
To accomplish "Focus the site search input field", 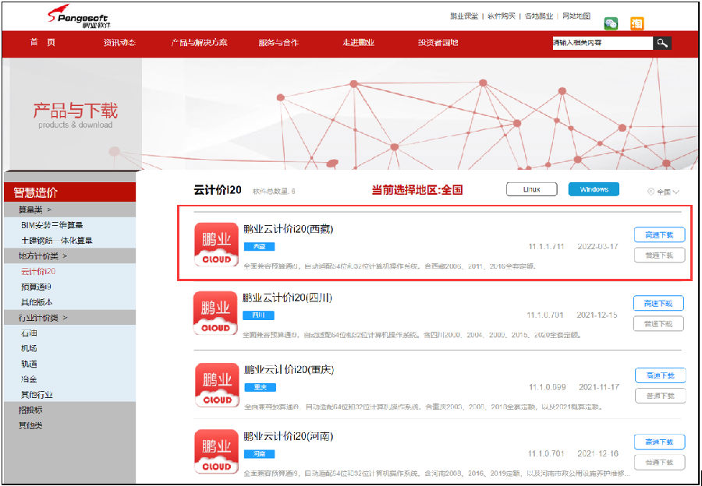I will [x=601, y=43].
